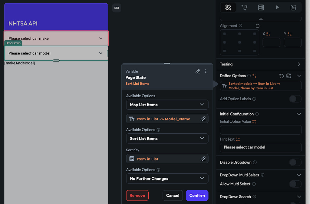310x204 pixels.
Task: Open the Backend Query tab
Action: click(x=261, y=8)
